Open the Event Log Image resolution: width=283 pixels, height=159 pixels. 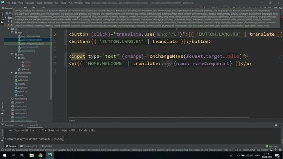click(272, 146)
